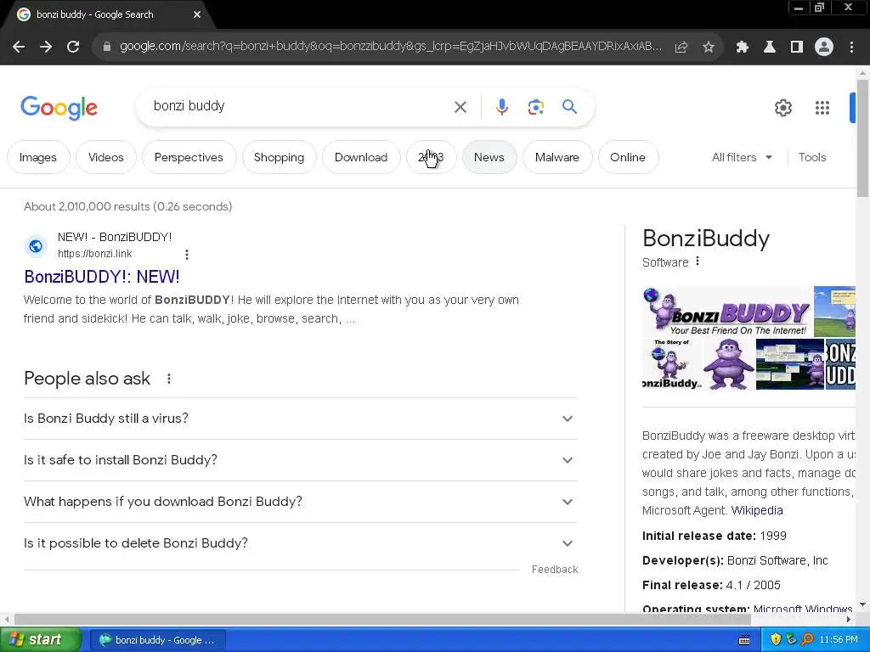870x652 pixels.
Task: Focus the browser address bar URL
Action: (x=391, y=46)
